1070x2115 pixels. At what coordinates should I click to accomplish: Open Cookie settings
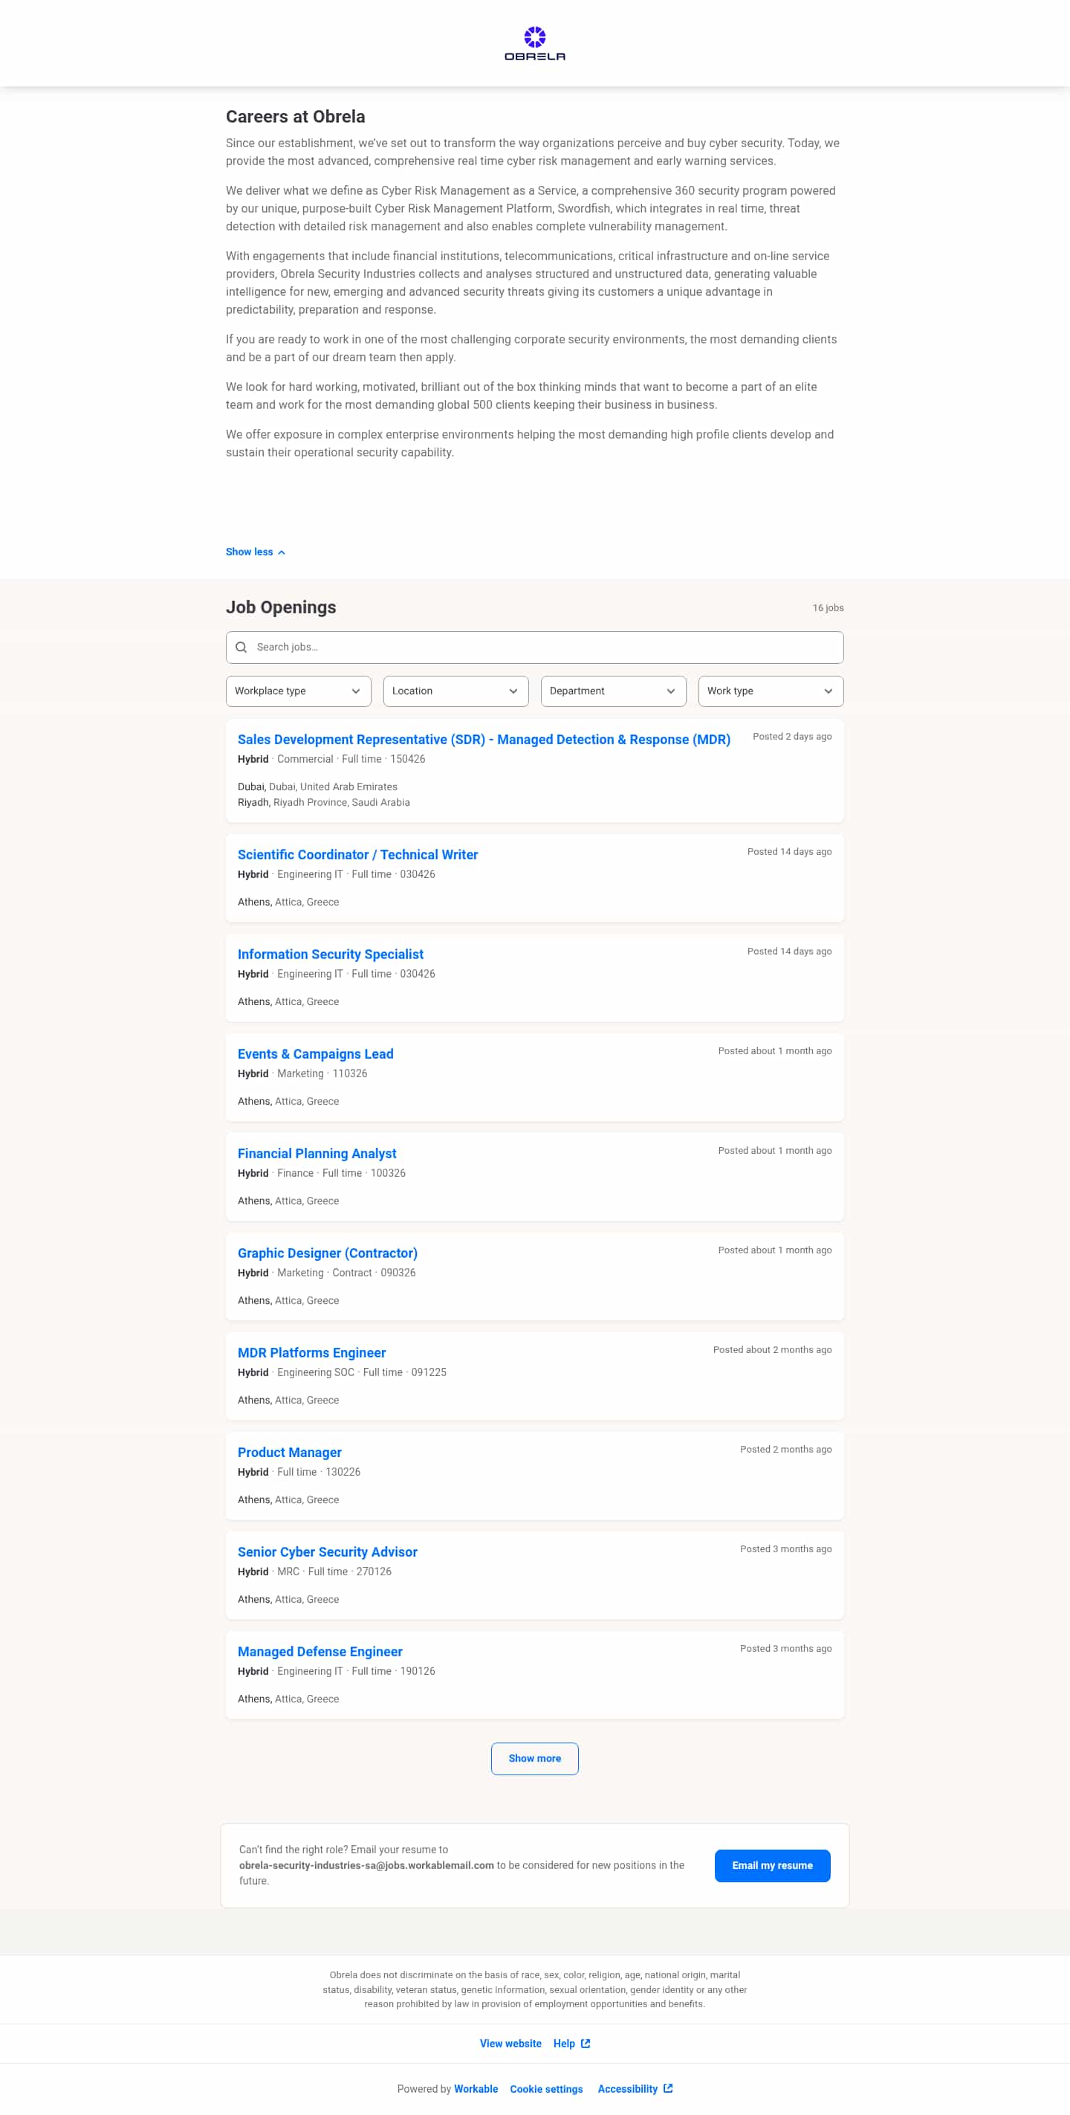[545, 2089]
